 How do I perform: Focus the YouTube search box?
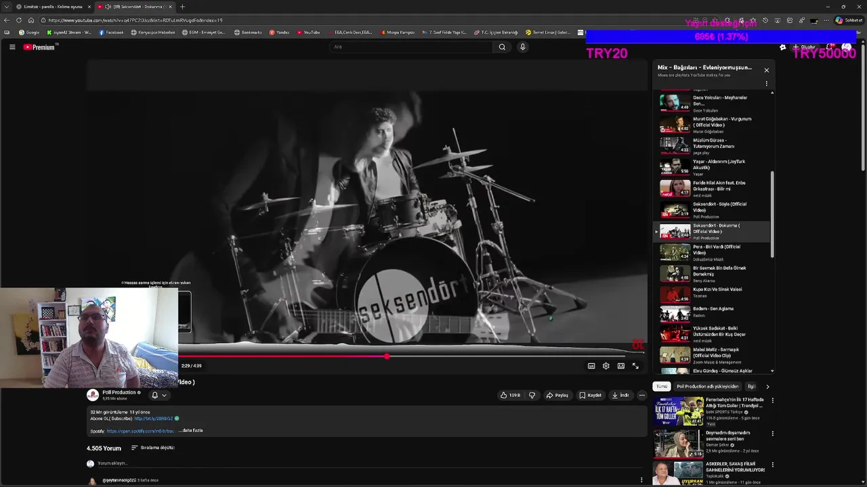[411, 47]
